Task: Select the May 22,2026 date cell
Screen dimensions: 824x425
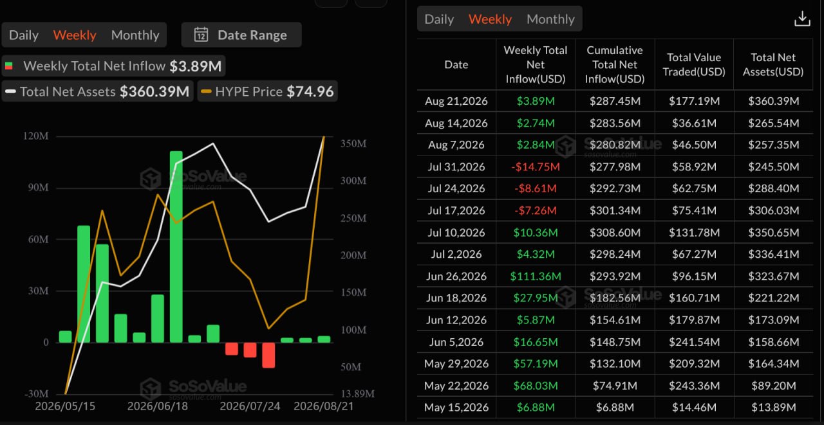Action: point(456,385)
